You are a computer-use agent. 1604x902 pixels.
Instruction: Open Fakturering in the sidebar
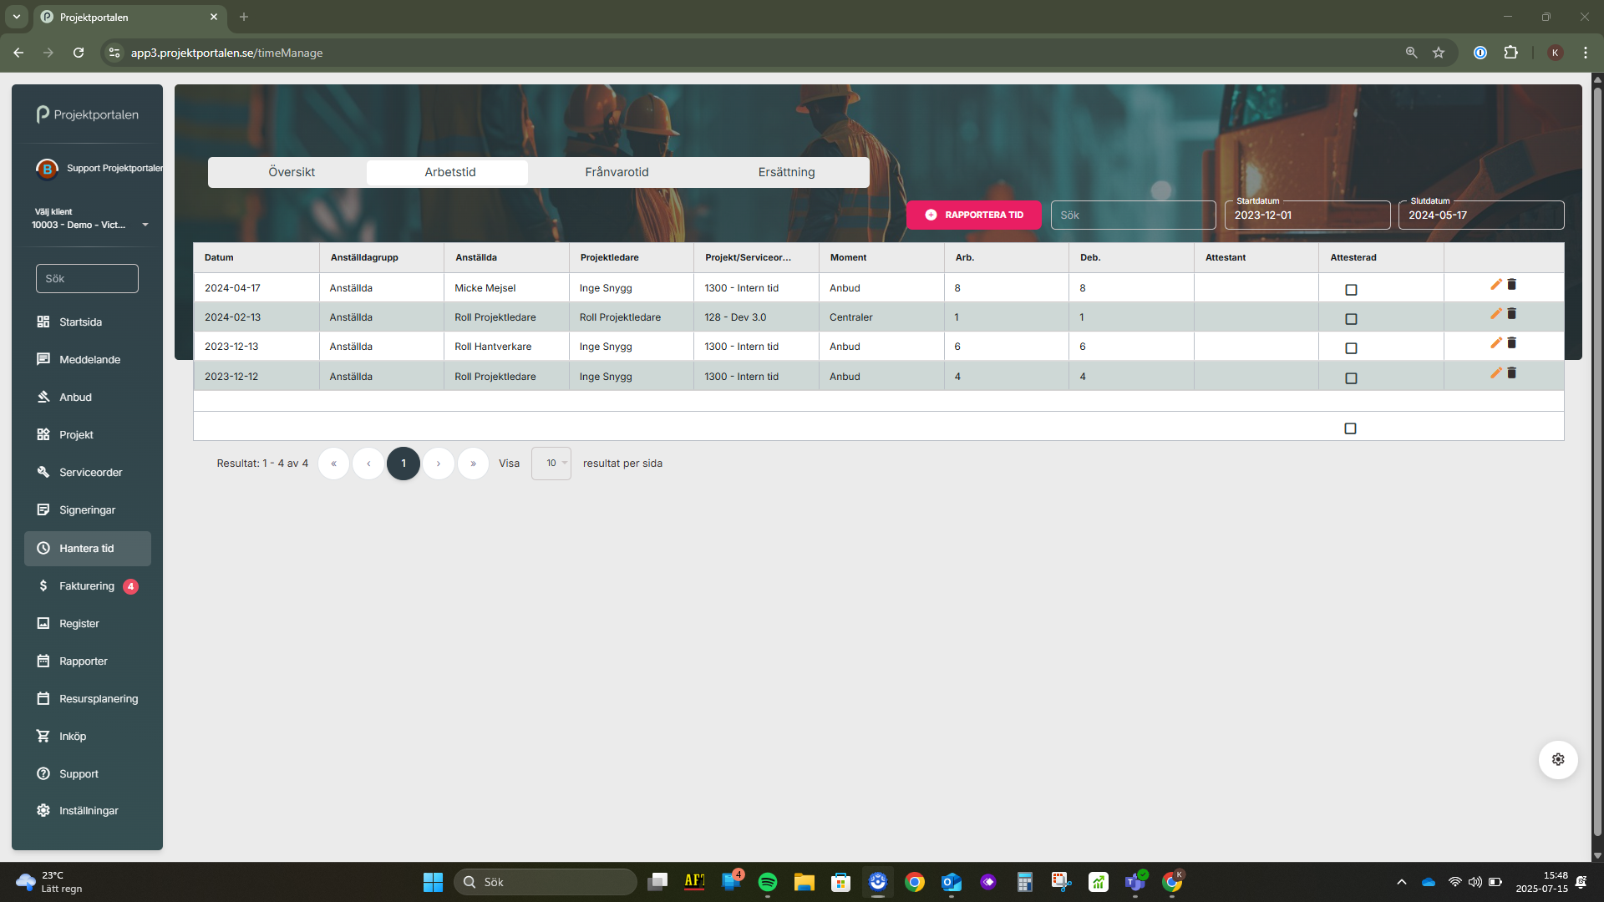(x=87, y=586)
